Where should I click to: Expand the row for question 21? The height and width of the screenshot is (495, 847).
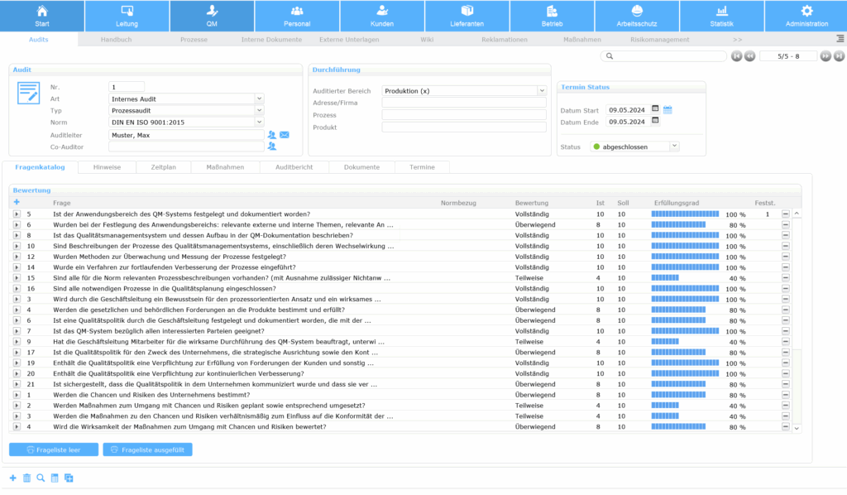point(17,384)
